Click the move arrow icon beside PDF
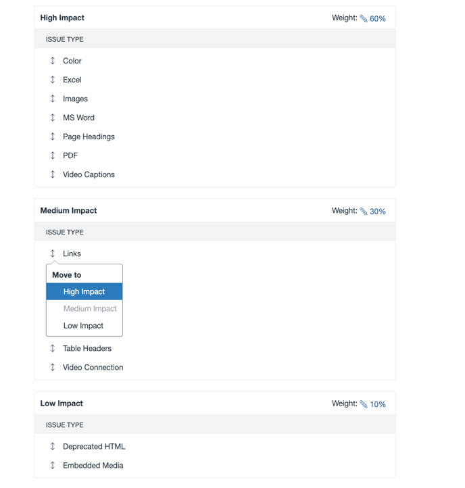The image size is (465, 488). (53, 155)
